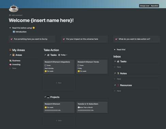Click progress bar on Research Ethereum project
The width and height of the screenshot is (166, 129).
point(52,110)
